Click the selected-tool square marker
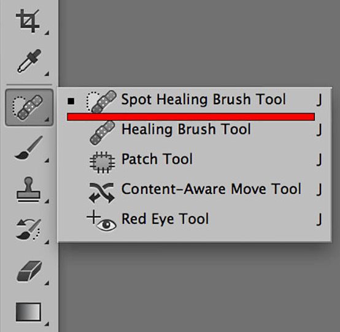 tap(71, 101)
